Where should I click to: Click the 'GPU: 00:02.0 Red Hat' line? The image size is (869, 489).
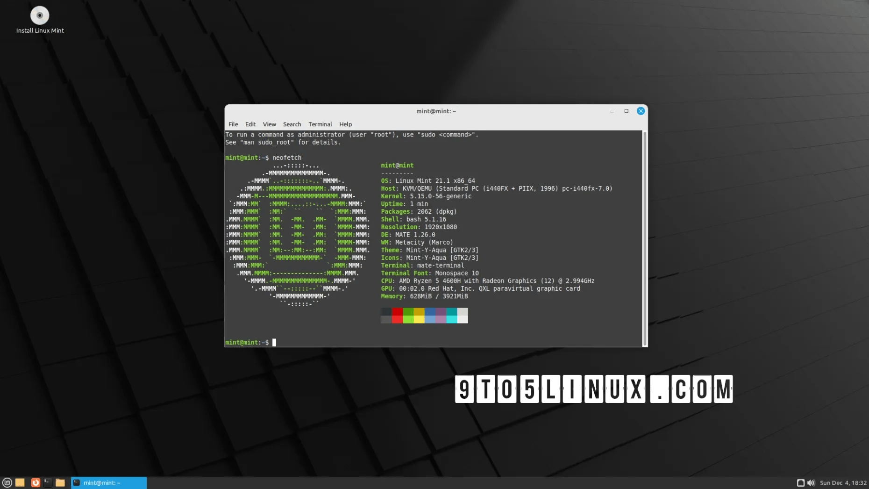pos(480,288)
